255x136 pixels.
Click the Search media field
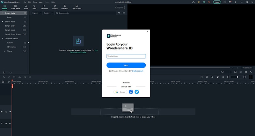point(86,13)
